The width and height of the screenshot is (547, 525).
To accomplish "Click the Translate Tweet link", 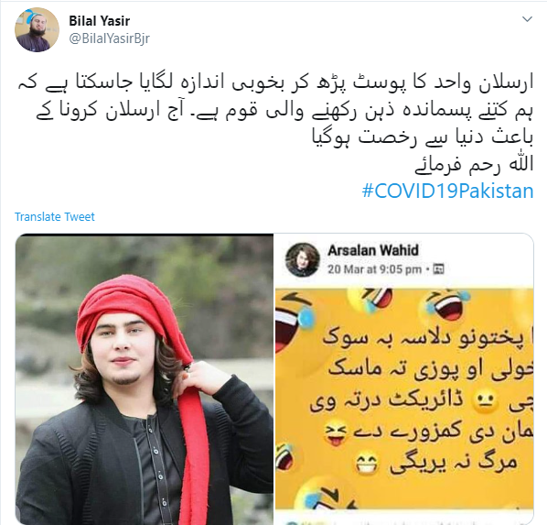I will 55,217.
